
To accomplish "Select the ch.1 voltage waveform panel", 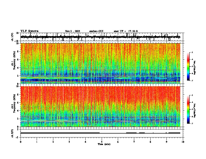I will point(102,37).
